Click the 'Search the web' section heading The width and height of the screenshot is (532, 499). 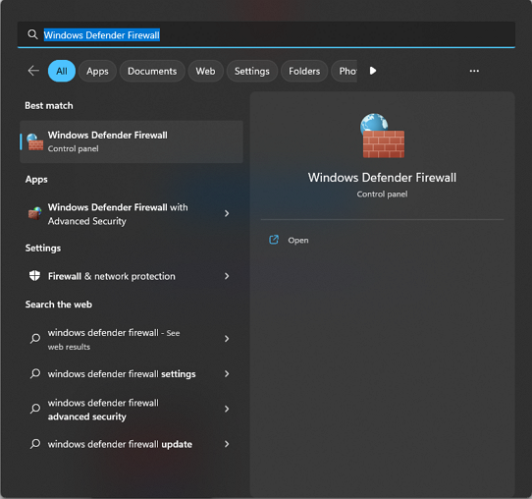[58, 305]
